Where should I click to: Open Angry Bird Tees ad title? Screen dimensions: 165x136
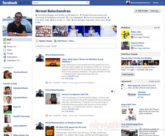(129, 104)
